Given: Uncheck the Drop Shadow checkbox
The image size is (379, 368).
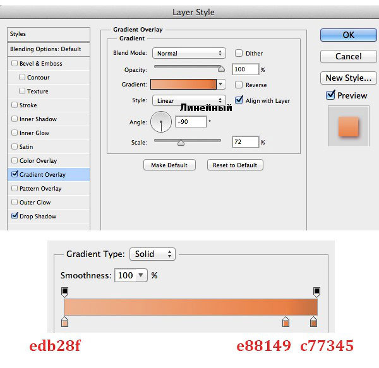Looking at the screenshot, I should click(x=15, y=216).
